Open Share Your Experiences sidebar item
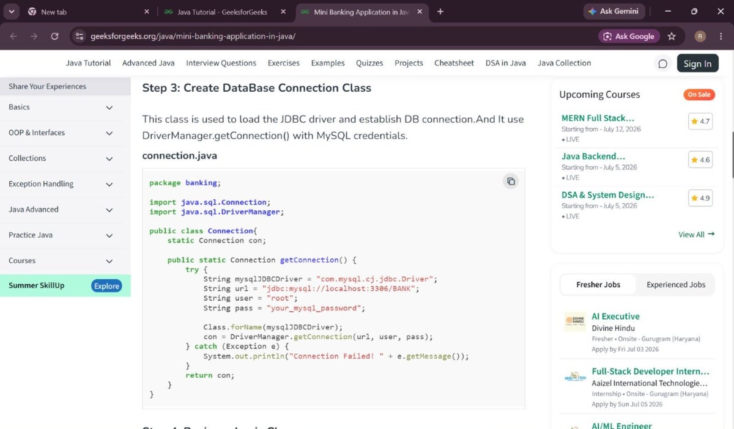The image size is (734, 429). (65, 86)
